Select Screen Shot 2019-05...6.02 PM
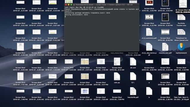The width and height of the screenshot is (190, 107). tap(149, 62)
